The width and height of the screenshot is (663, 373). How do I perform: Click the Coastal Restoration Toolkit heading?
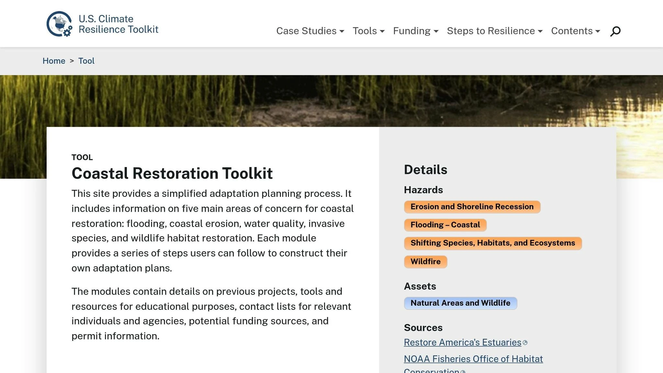pyautogui.click(x=172, y=173)
